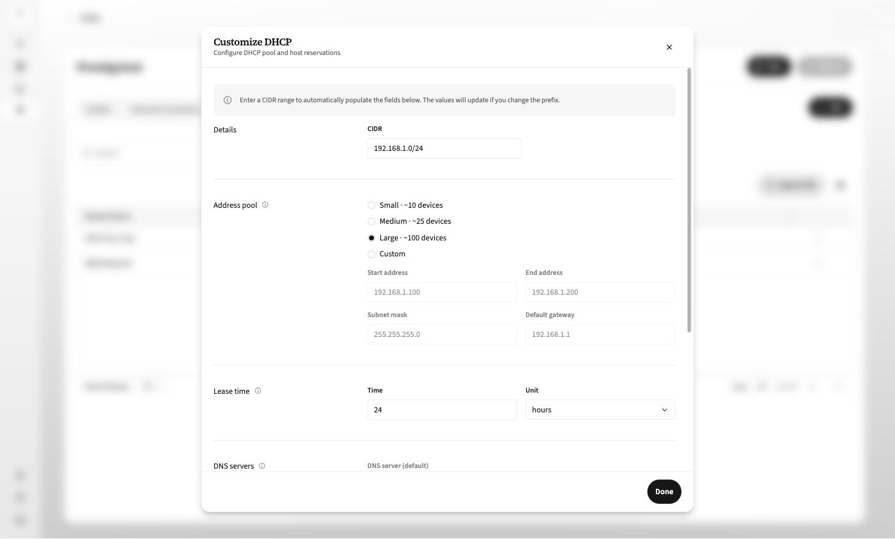The height and width of the screenshot is (539, 895).
Task: Select the Large ~100 devices radio option
Action: click(371, 238)
